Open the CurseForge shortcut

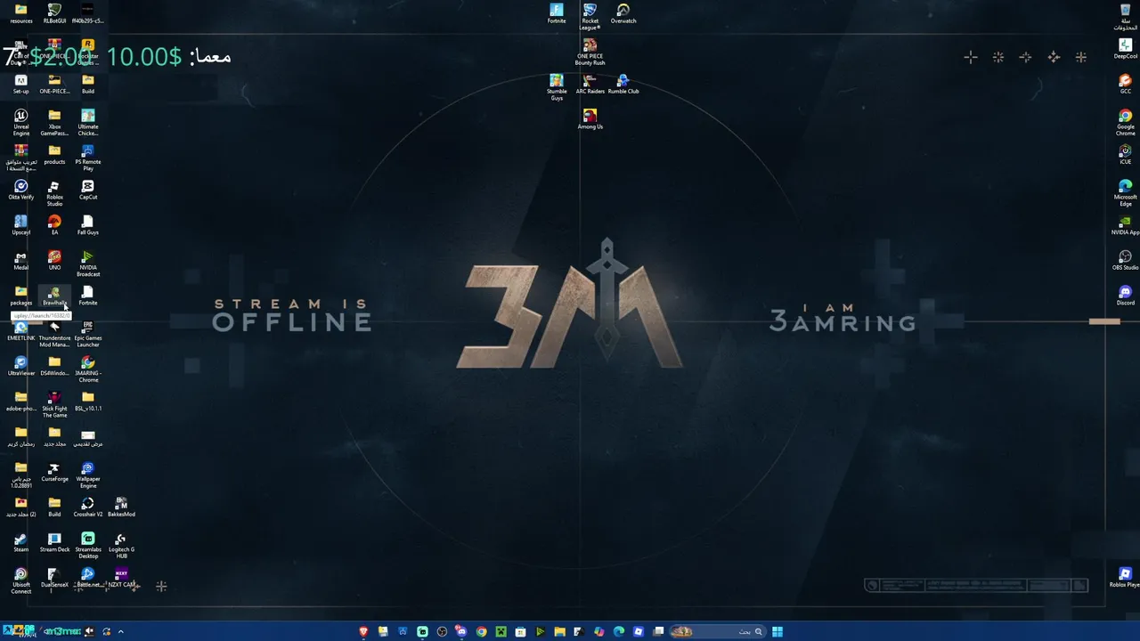[54, 472]
